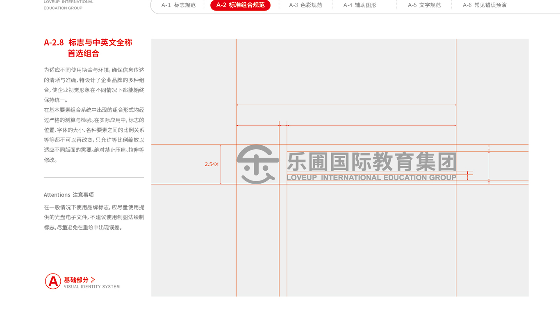Screen dimensions: 560x315
Task: Select the 2.54X dimension label
Action: tap(212, 164)
